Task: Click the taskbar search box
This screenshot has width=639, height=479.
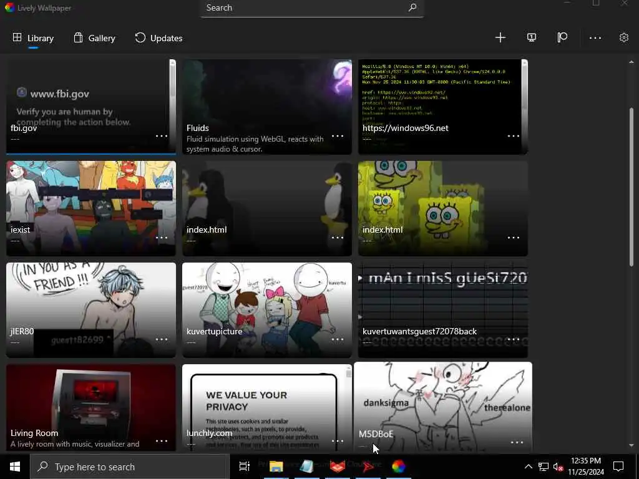Action: (x=130, y=467)
